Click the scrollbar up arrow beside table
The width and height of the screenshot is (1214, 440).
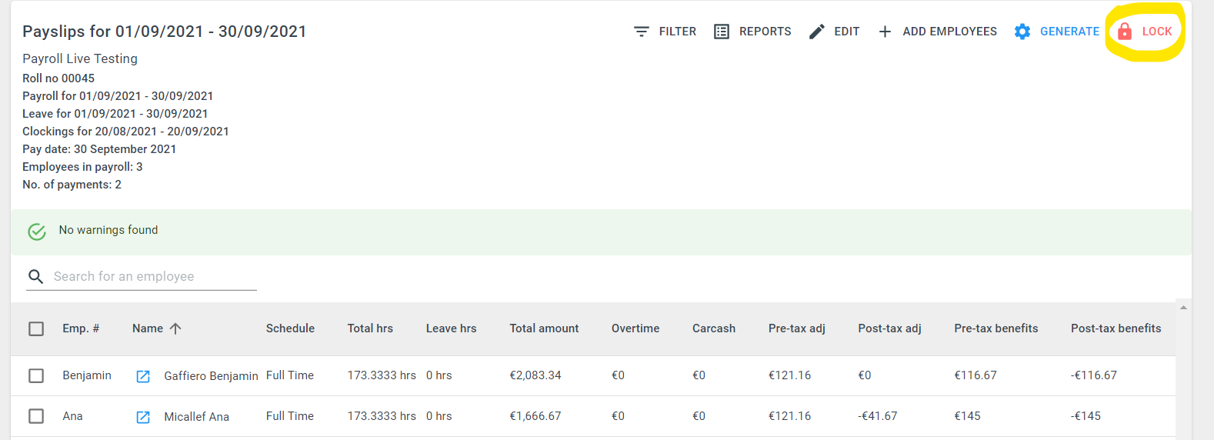pyautogui.click(x=1183, y=308)
